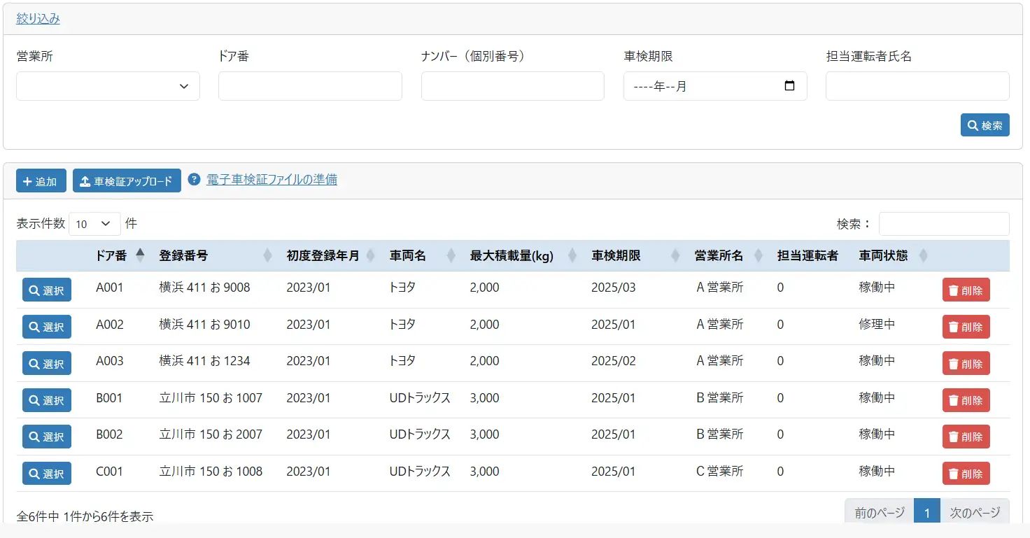Open the 表示件数 page size dropdown
This screenshot has height=538, width=1030.
[94, 224]
